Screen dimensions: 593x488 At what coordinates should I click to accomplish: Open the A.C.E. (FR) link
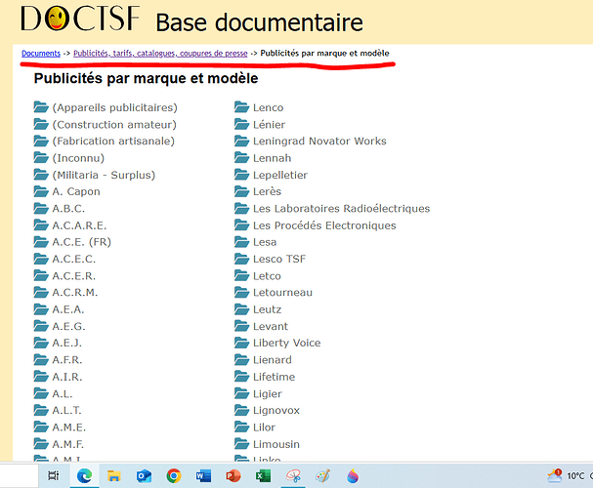[x=82, y=242]
